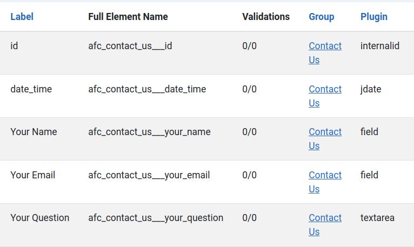Select the date_time label cell
This screenshot has width=414, height=247.
[31, 89]
